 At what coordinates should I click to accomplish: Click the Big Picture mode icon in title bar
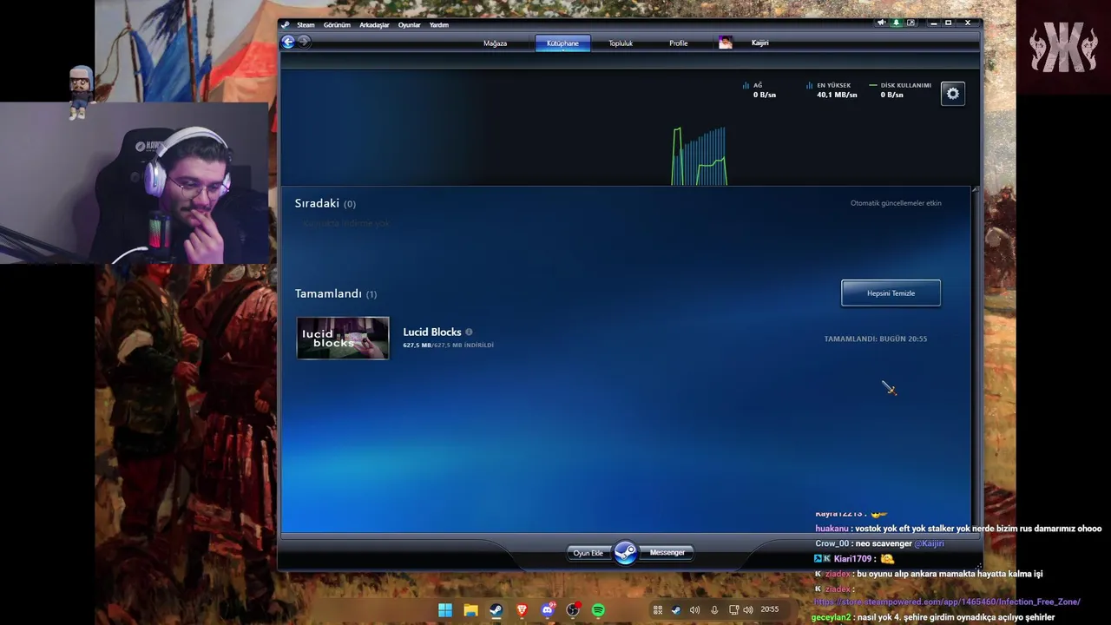[910, 23]
